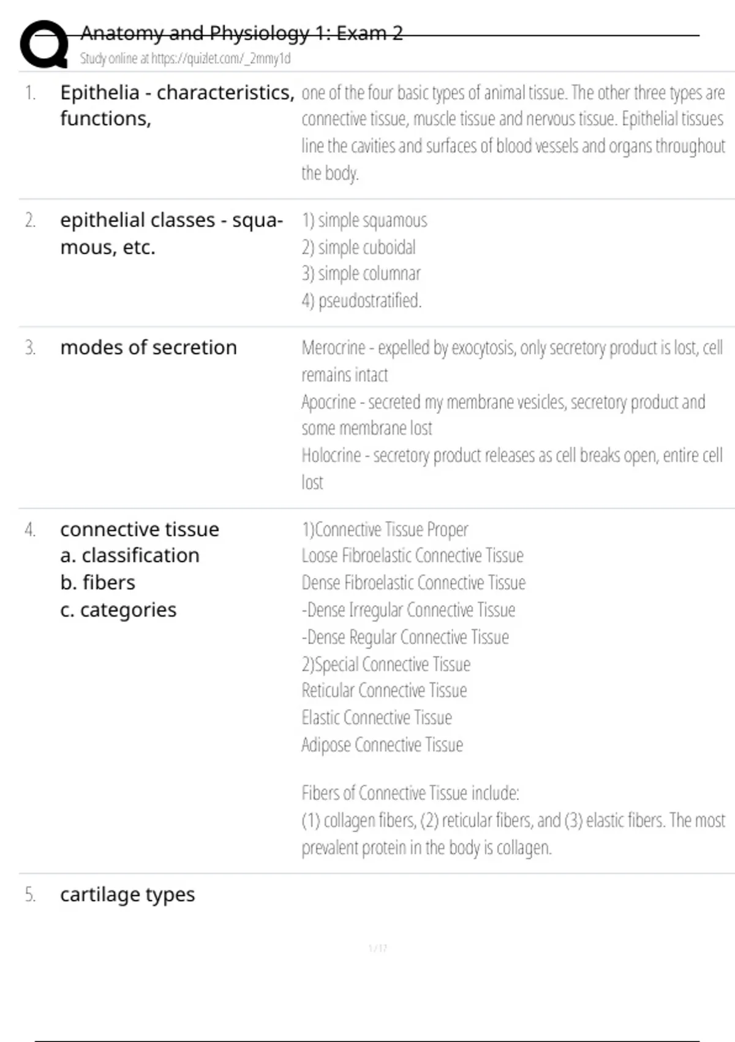Click the 'simple columnar' list entry
The height and width of the screenshot is (1042, 735).
[361, 274]
